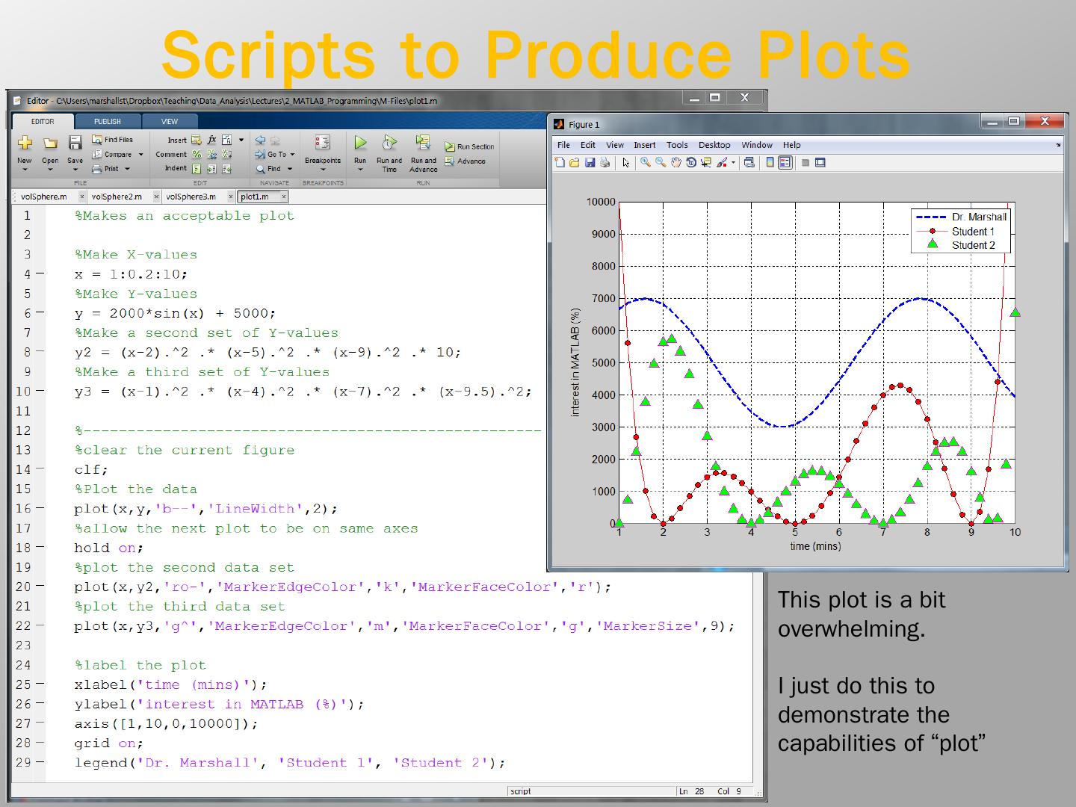This screenshot has height=807, width=1076.
Task: Click the Run and Time icon
Action: (389, 143)
